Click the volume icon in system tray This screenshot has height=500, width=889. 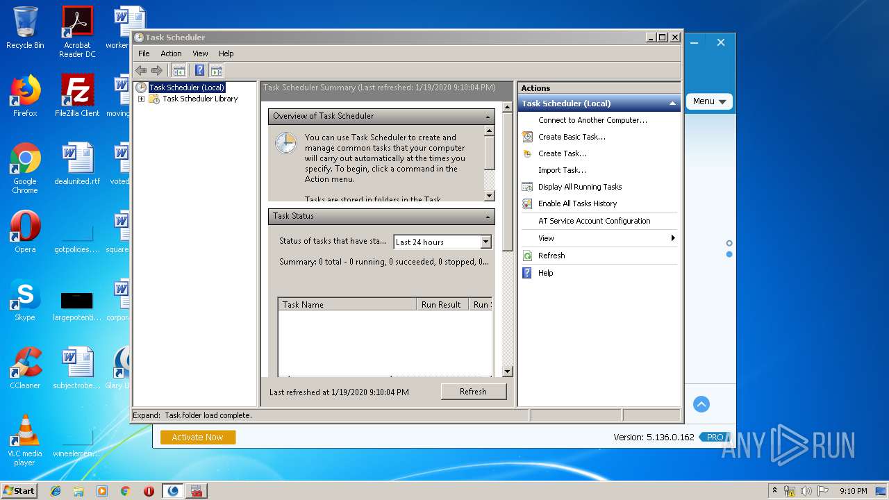(x=806, y=491)
